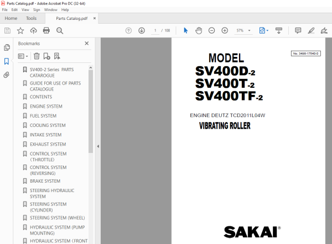Open CONTROL SYSTEM (REVERSING) bookmark
The image size is (332, 244).
48,170
